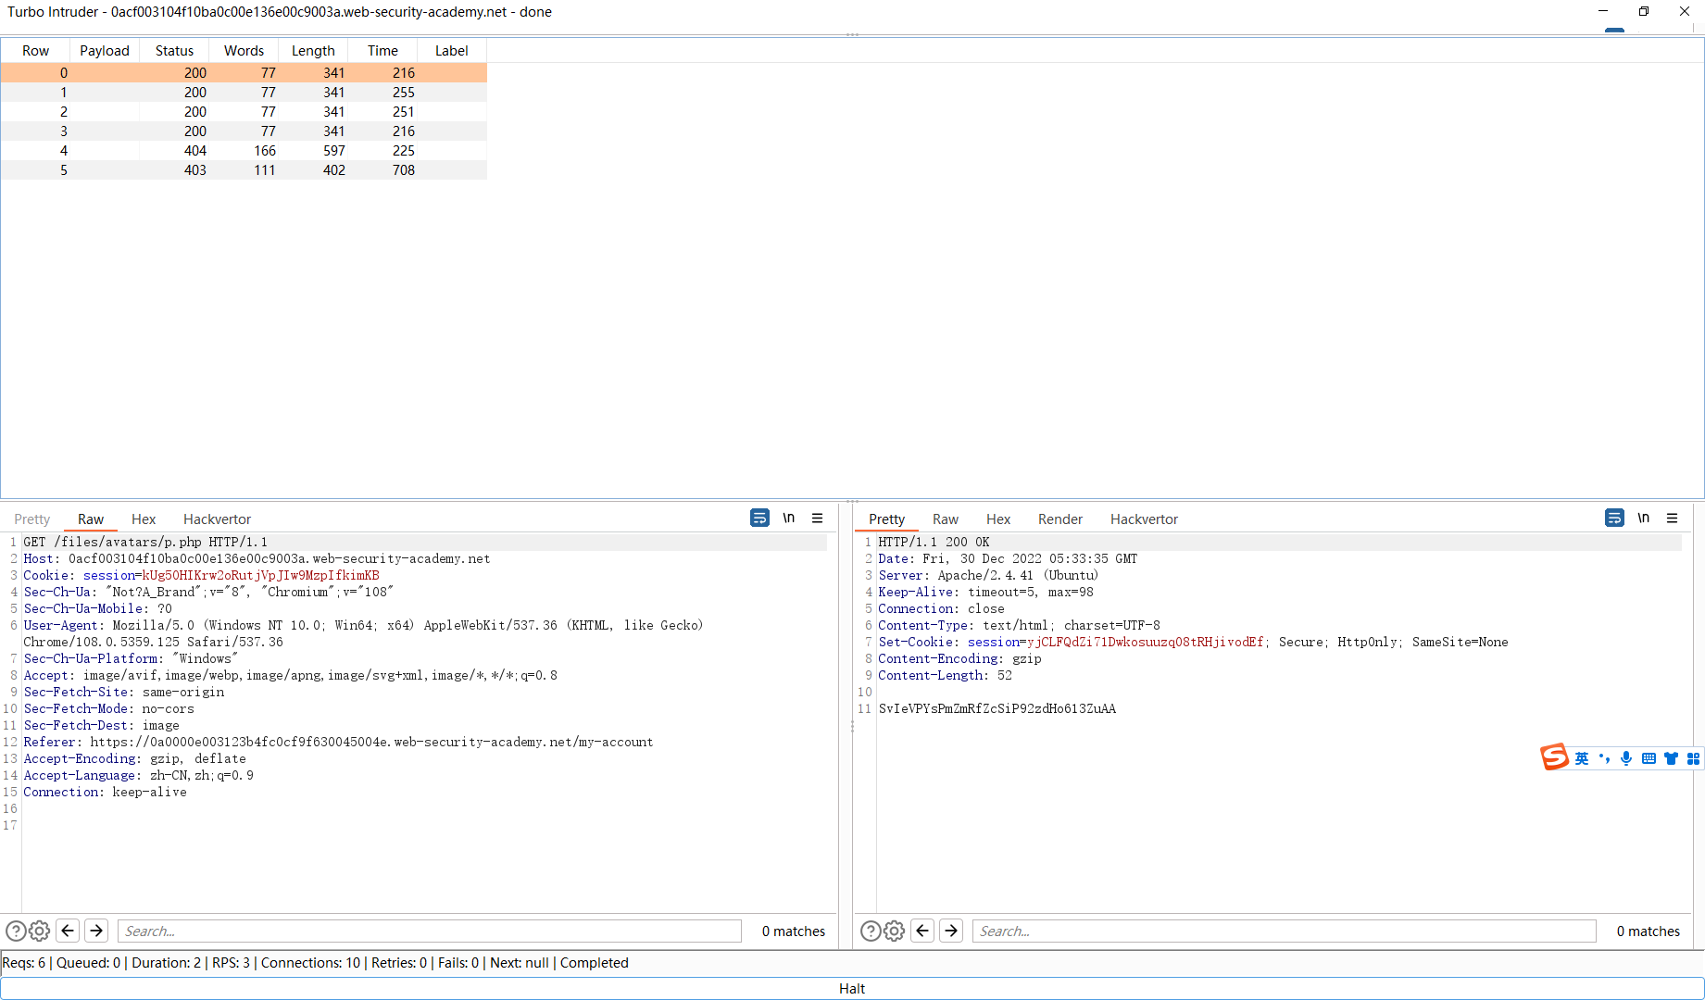Focus the request pane search field
The image size is (1705, 1000).
(x=430, y=931)
